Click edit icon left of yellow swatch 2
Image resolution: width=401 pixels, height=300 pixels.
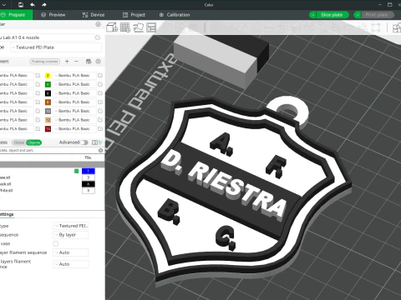coord(38,75)
